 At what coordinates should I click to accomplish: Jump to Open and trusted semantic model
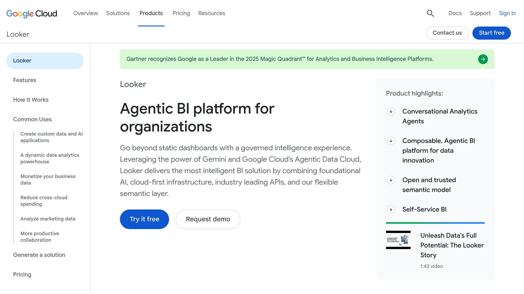click(x=429, y=185)
